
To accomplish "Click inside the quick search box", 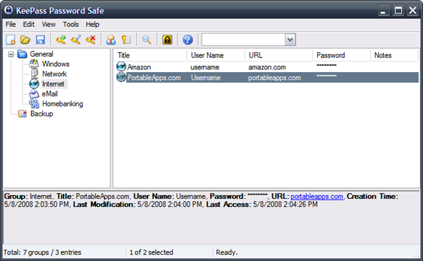I will click(x=244, y=40).
